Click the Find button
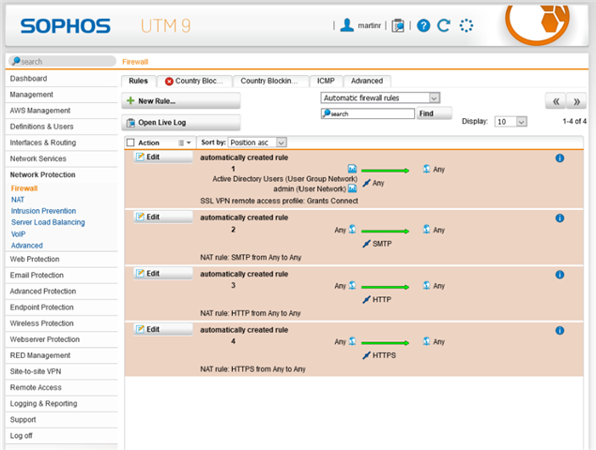Viewport: 596px width, 450px height. point(434,113)
